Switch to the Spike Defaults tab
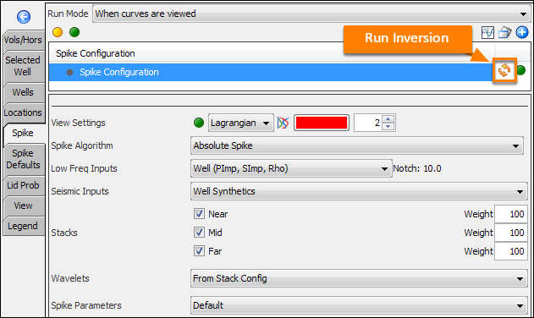This screenshot has height=318, width=534. [24, 159]
